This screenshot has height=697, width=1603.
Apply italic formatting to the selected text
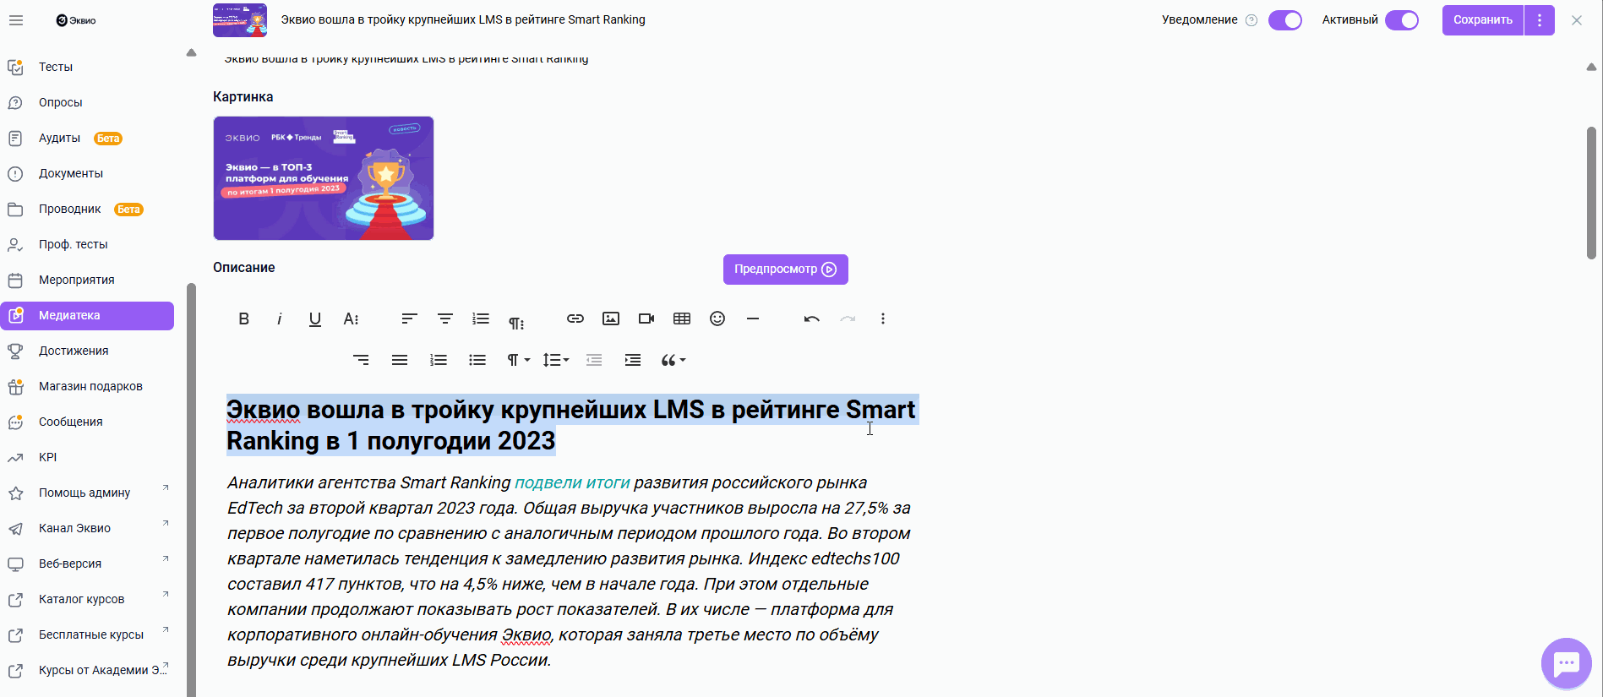280,319
